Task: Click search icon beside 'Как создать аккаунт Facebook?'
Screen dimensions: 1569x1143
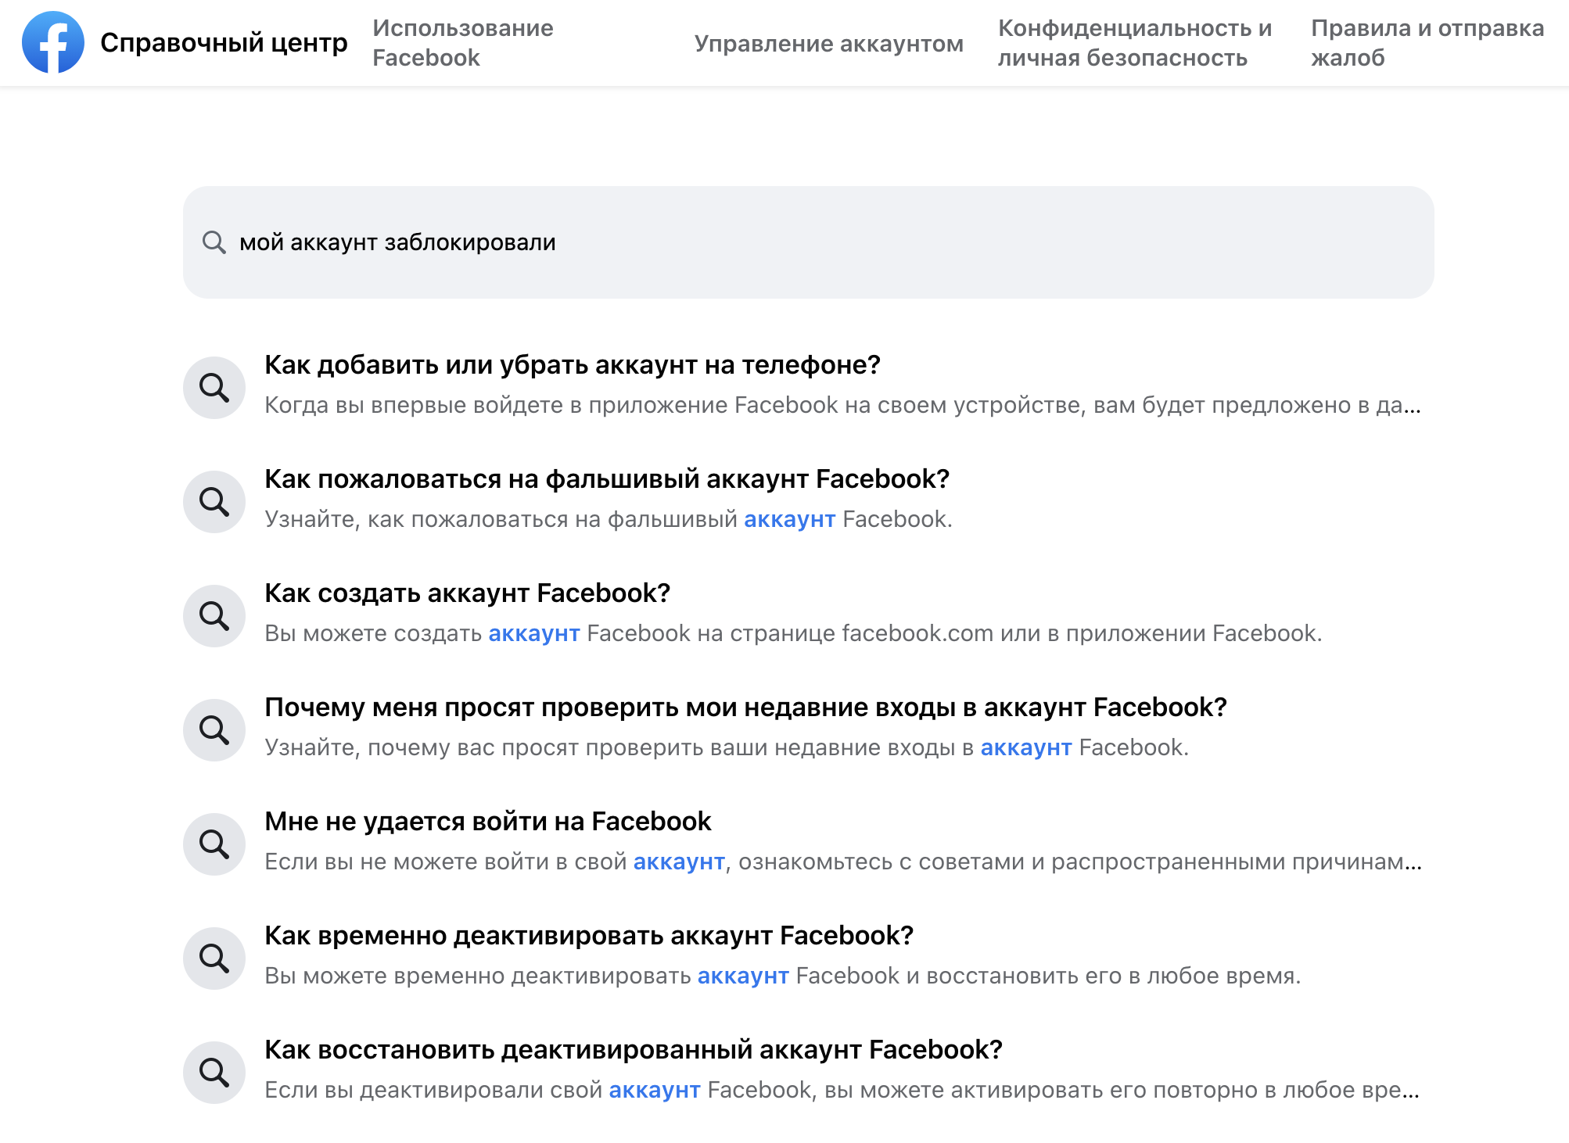Action: click(214, 615)
